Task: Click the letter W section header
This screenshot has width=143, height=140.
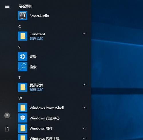Action: click(x=20, y=98)
